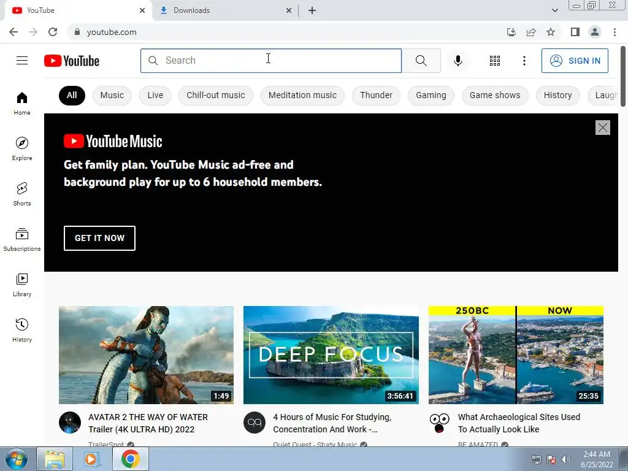Screen dimensions: 628x471
Task: Switch to the YouTube tab
Action: (78, 10)
